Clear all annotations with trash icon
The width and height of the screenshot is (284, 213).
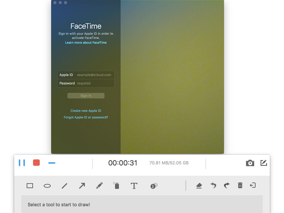(240, 185)
